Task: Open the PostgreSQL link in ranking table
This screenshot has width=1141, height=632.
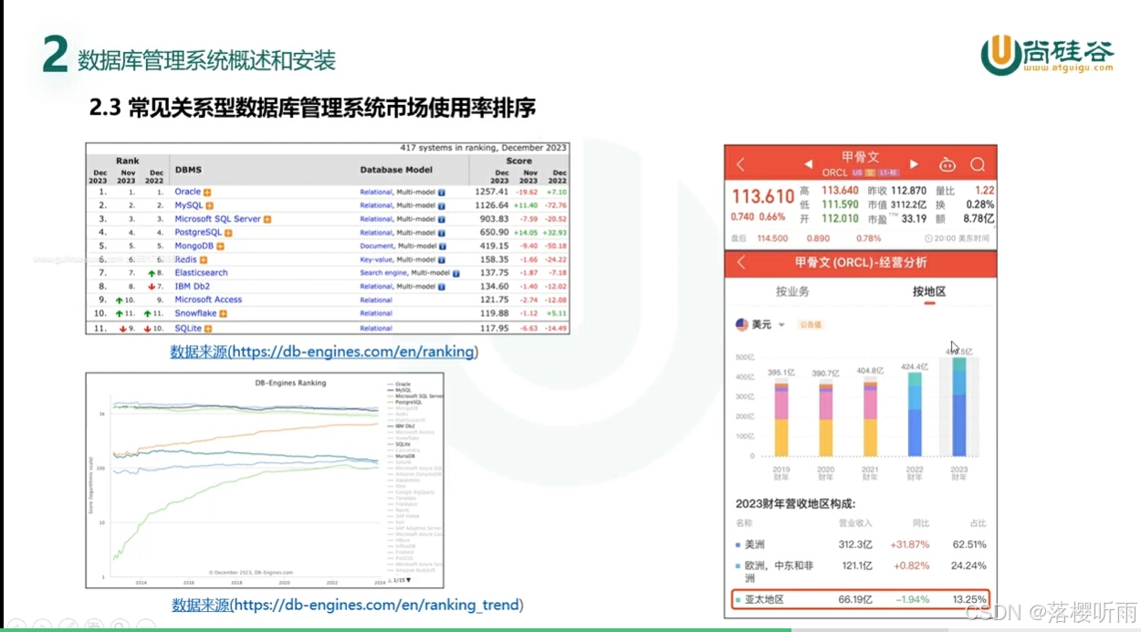Action: point(198,233)
